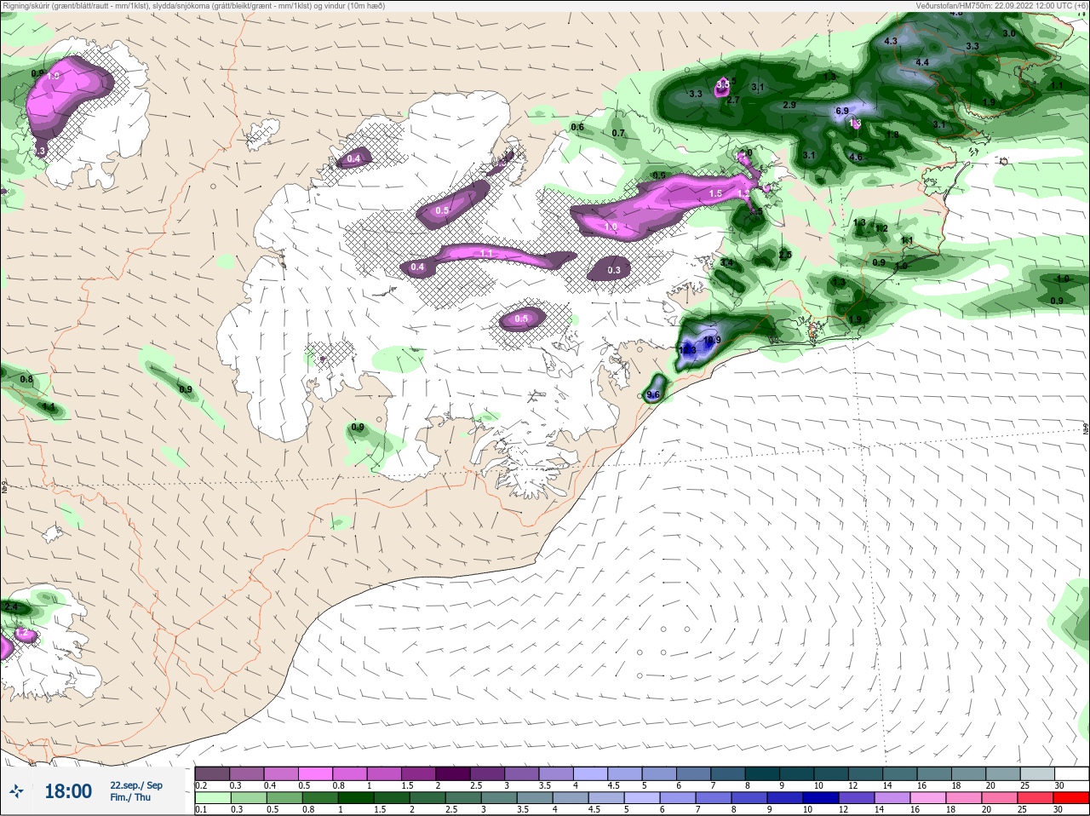The image size is (1090, 816).
Task: Click the 4.3 value in the northeast
Action: [x=891, y=41]
